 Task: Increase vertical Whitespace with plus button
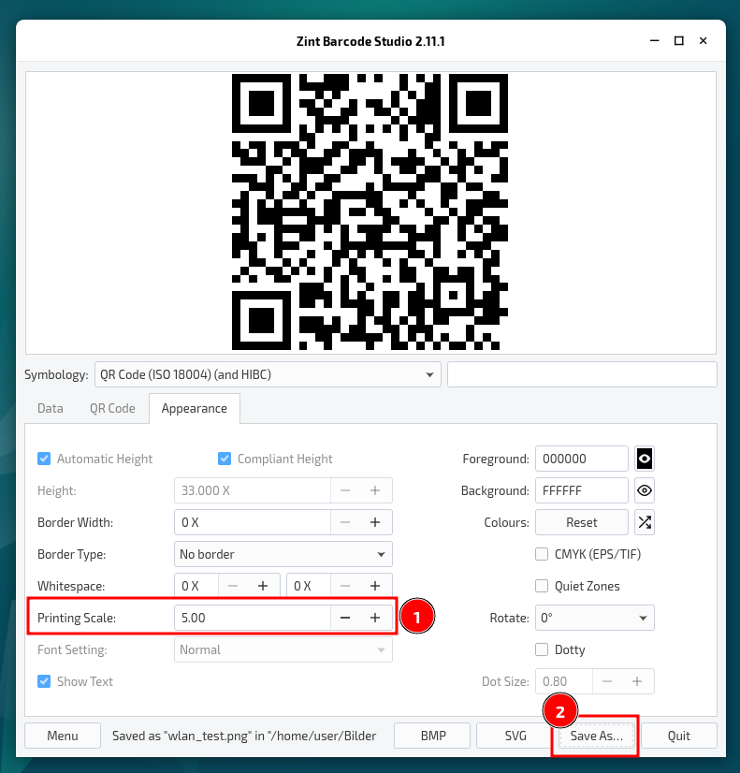click(375, 586)
